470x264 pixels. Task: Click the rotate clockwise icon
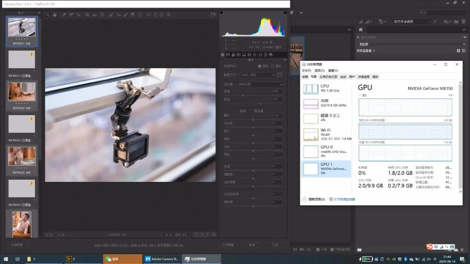click(x=161, y=15)
